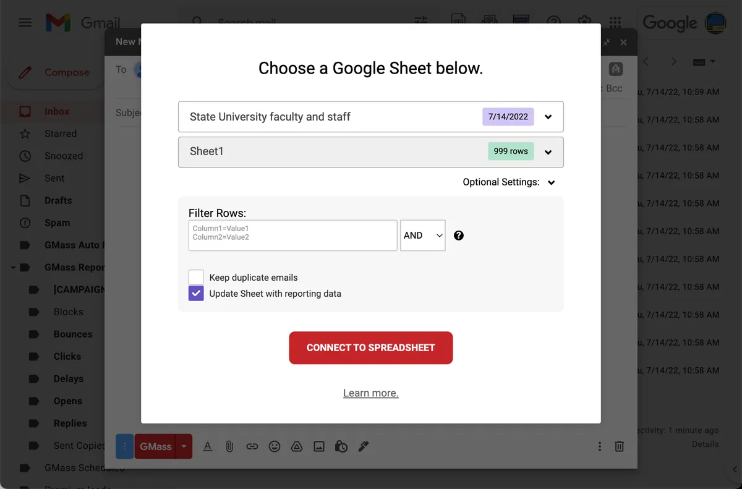This screenshot has height=489, width=742.
Task: Click the insert photo icon
Action: click(x=319, y=446)
